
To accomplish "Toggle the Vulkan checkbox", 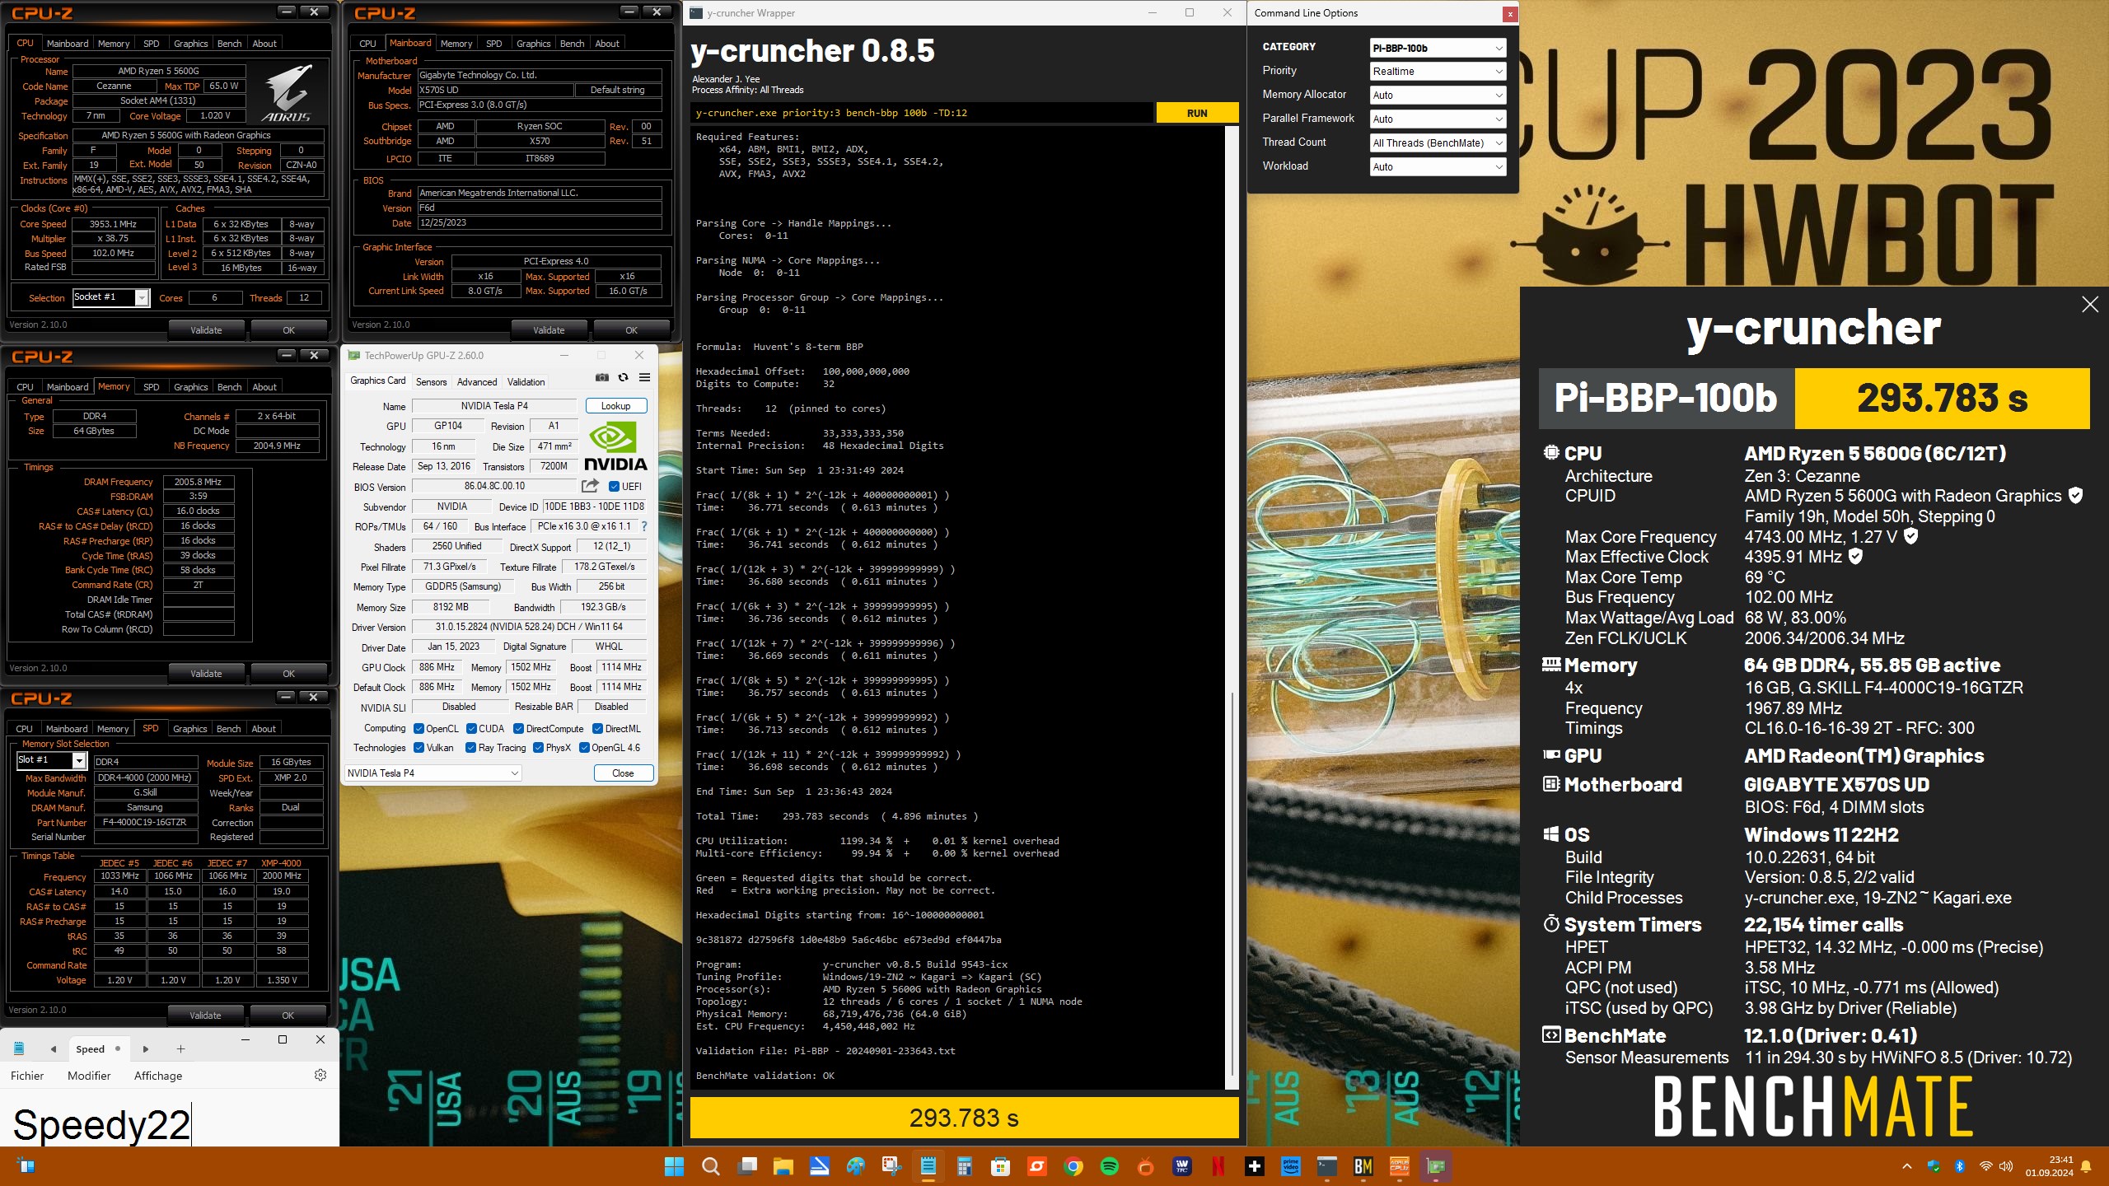I will tap(419, 748).
